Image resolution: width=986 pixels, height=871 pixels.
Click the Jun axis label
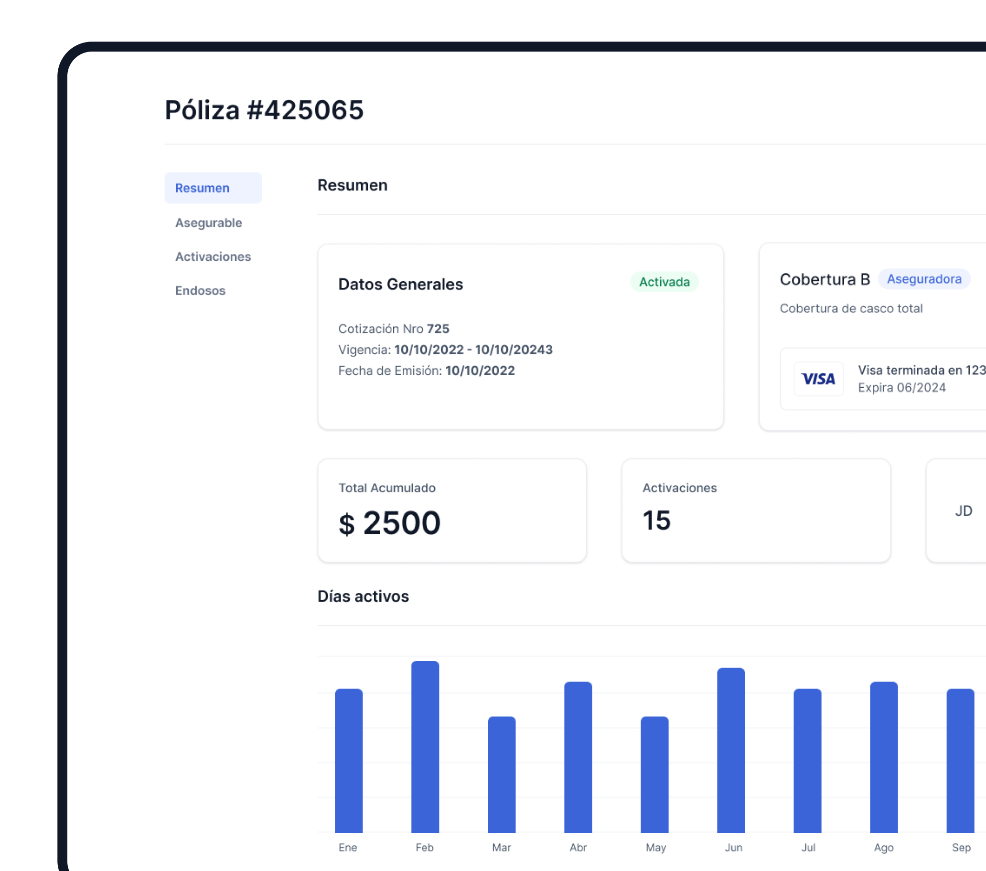733,848
